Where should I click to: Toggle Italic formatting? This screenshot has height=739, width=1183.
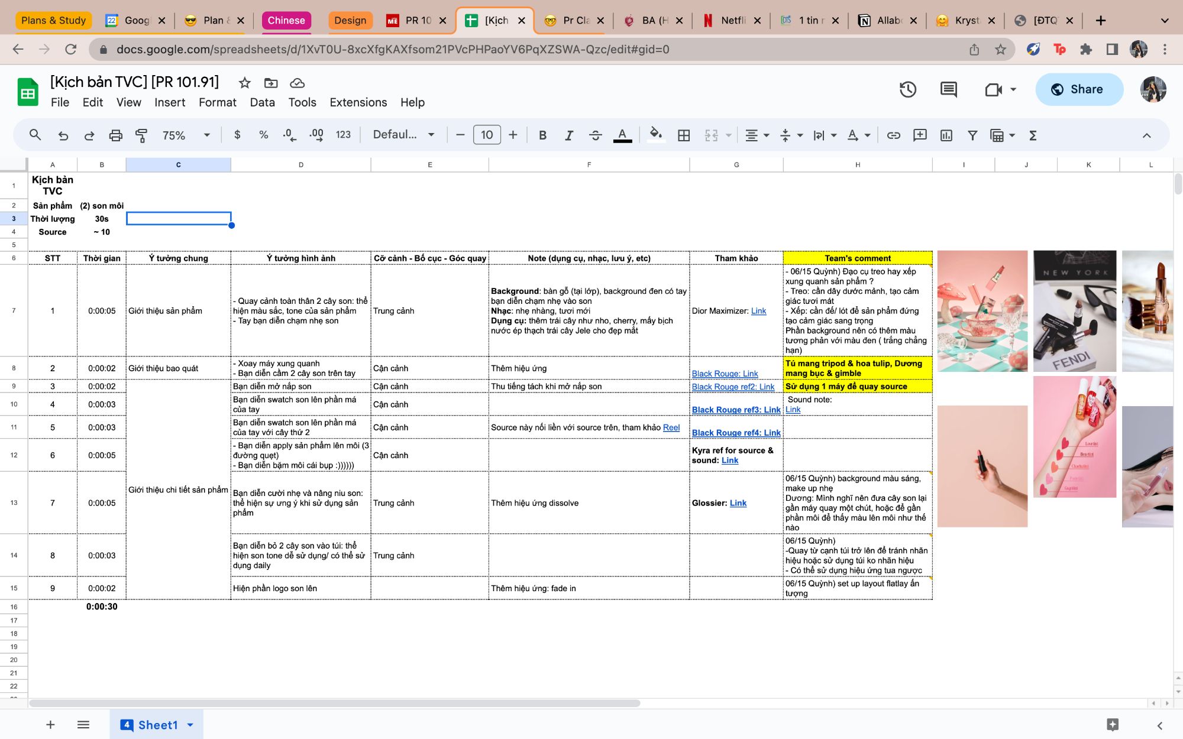(x=569, y=135)
